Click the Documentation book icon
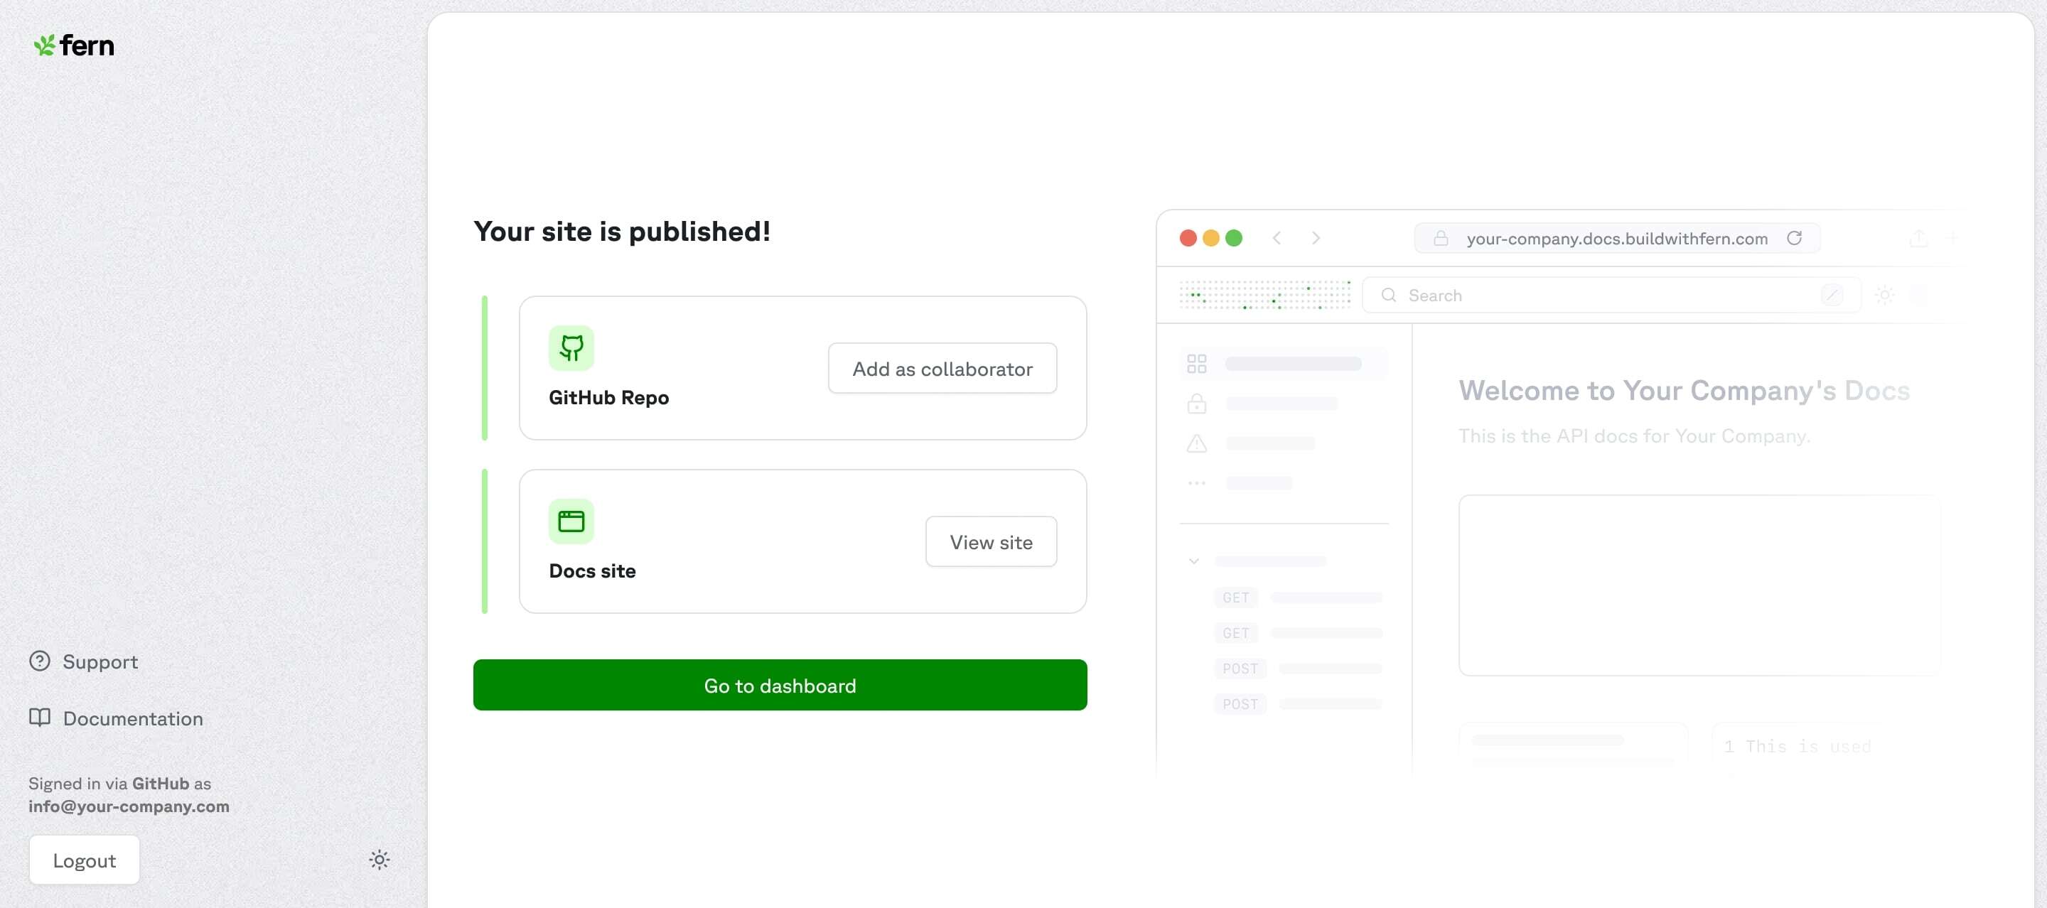Screen dimensions: 2047x908 coord(40,718)
